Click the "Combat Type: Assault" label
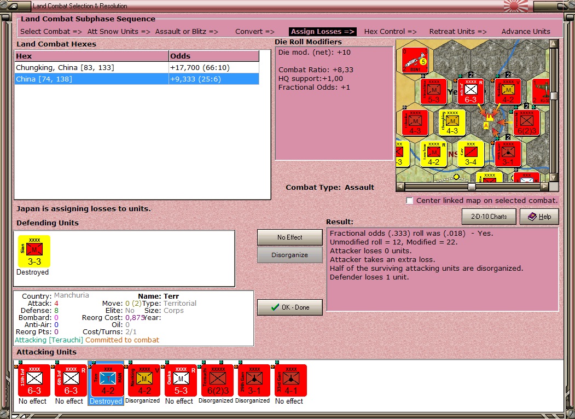 [x=330, y=187]
